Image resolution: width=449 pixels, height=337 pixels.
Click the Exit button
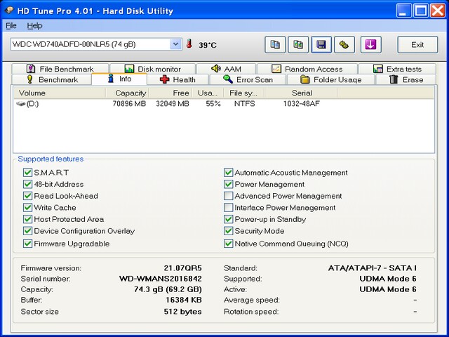pos(417,45)
